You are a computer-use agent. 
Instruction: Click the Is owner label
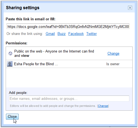tap(113, 64)
